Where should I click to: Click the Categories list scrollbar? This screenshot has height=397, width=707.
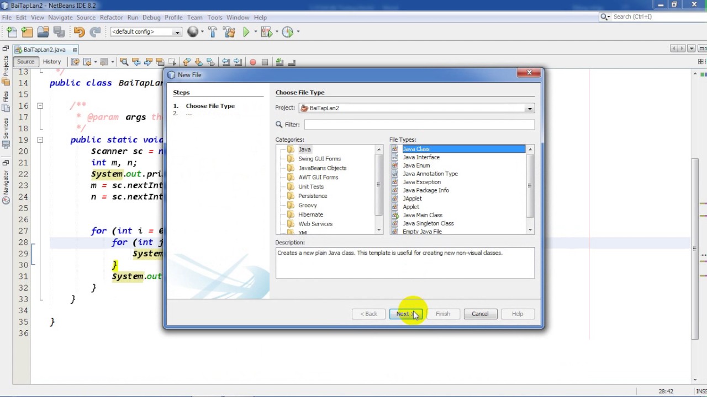379,185
